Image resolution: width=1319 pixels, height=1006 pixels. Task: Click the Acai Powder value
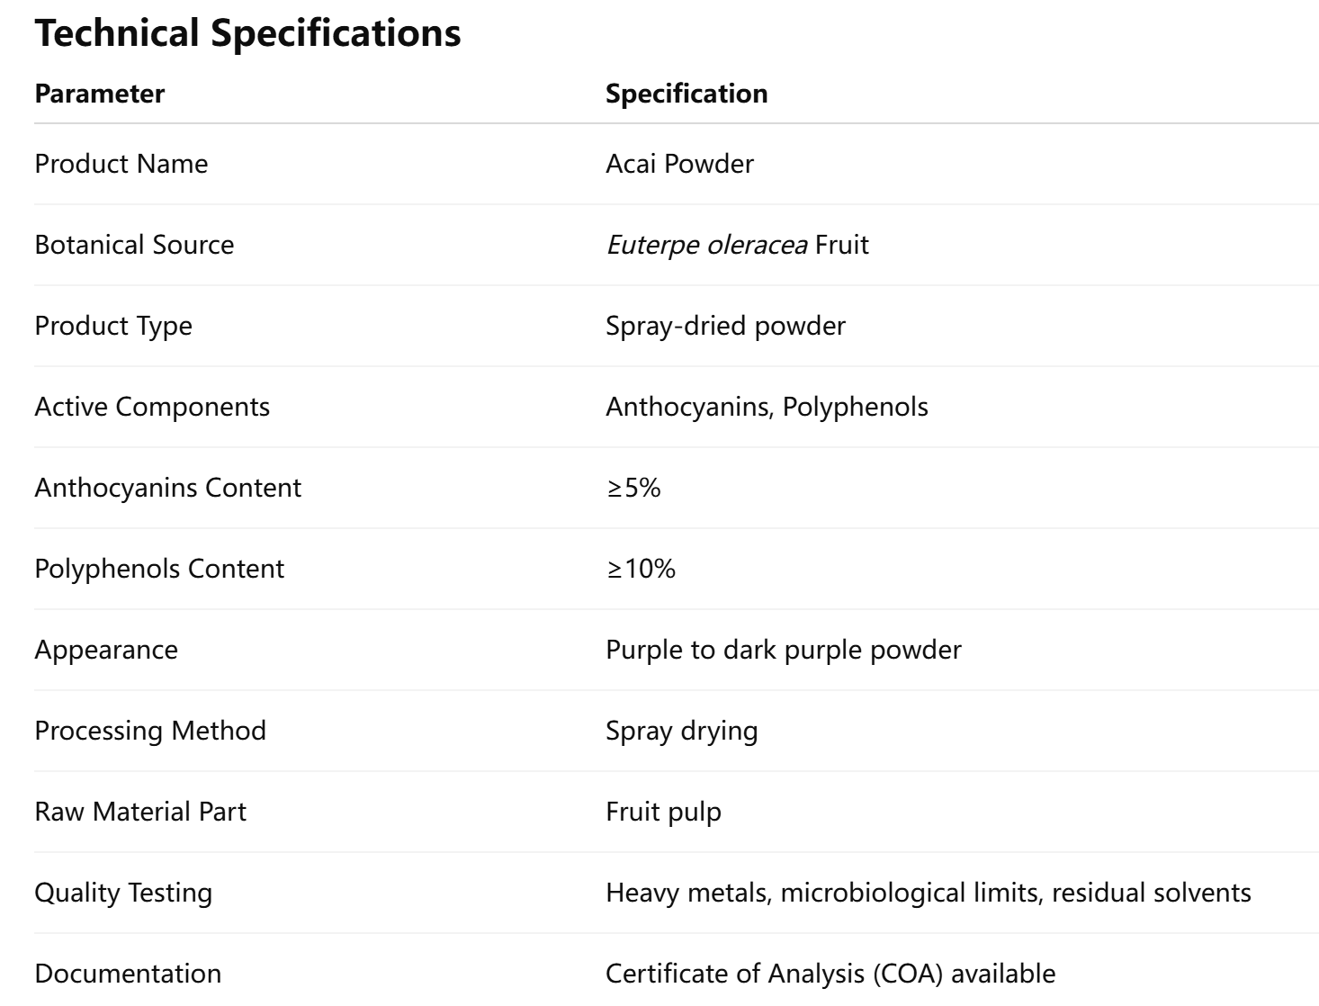click(679, 164)
